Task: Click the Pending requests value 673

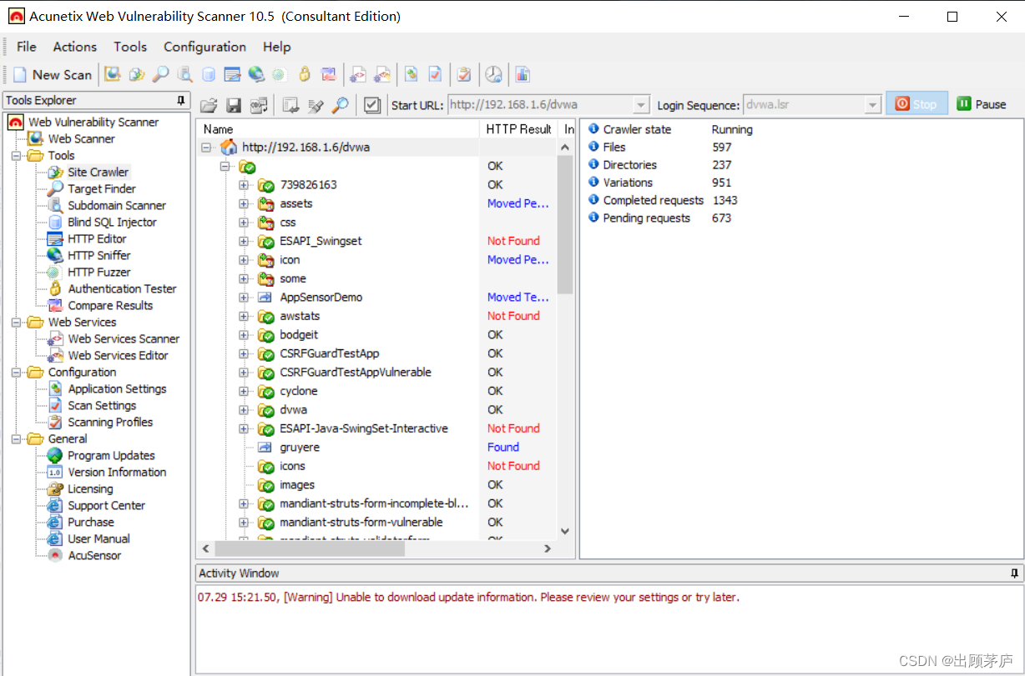Action: click(x=722, y=218)
